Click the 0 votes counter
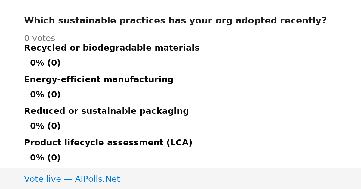361x189 pixels. click(x=39, y=39)
